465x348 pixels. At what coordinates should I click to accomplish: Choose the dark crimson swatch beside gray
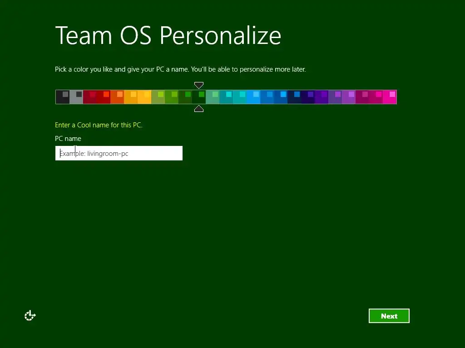[x=90, y=97]
